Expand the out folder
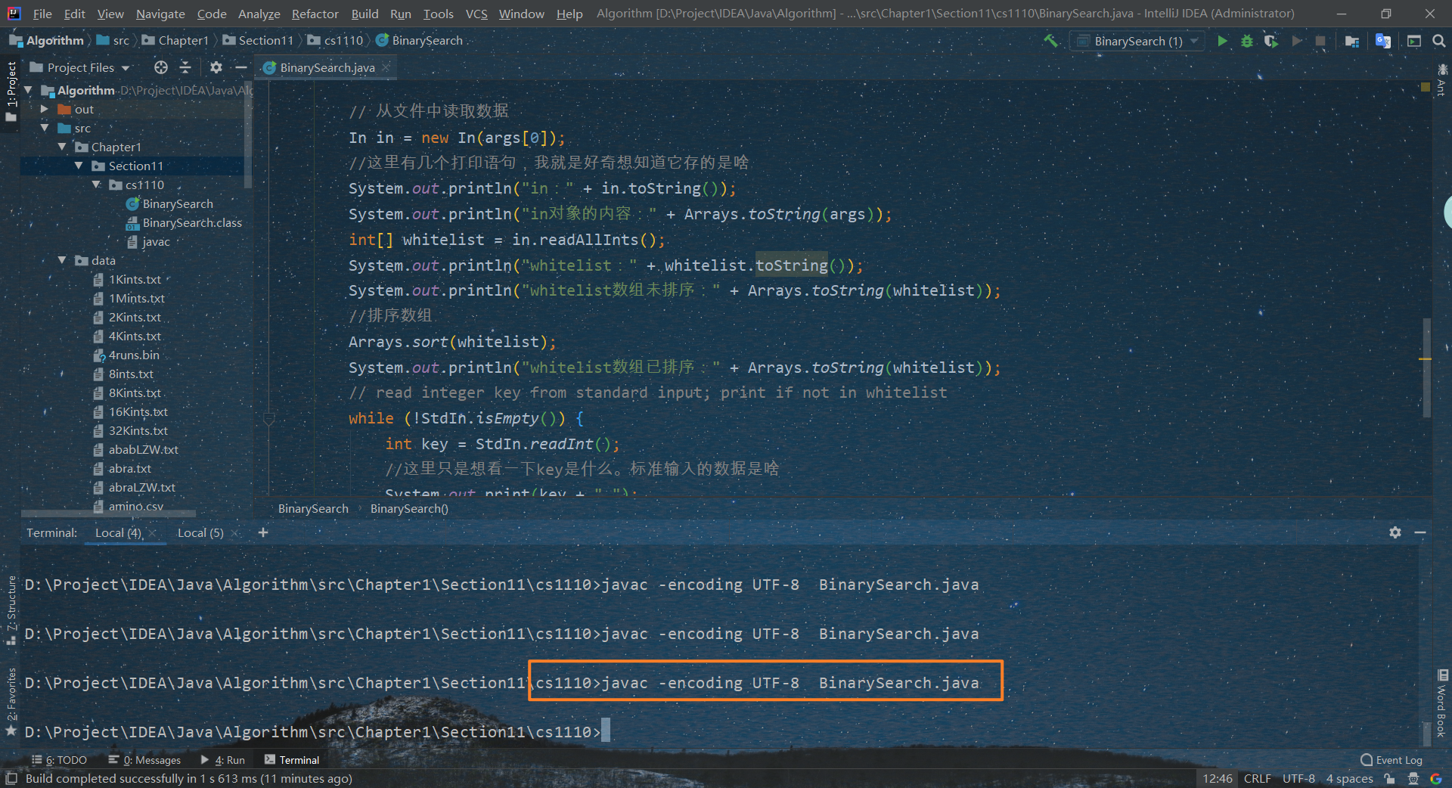The height and width of the screenshot is (788, 1452). pyautogui.click(x=44, y=109)
